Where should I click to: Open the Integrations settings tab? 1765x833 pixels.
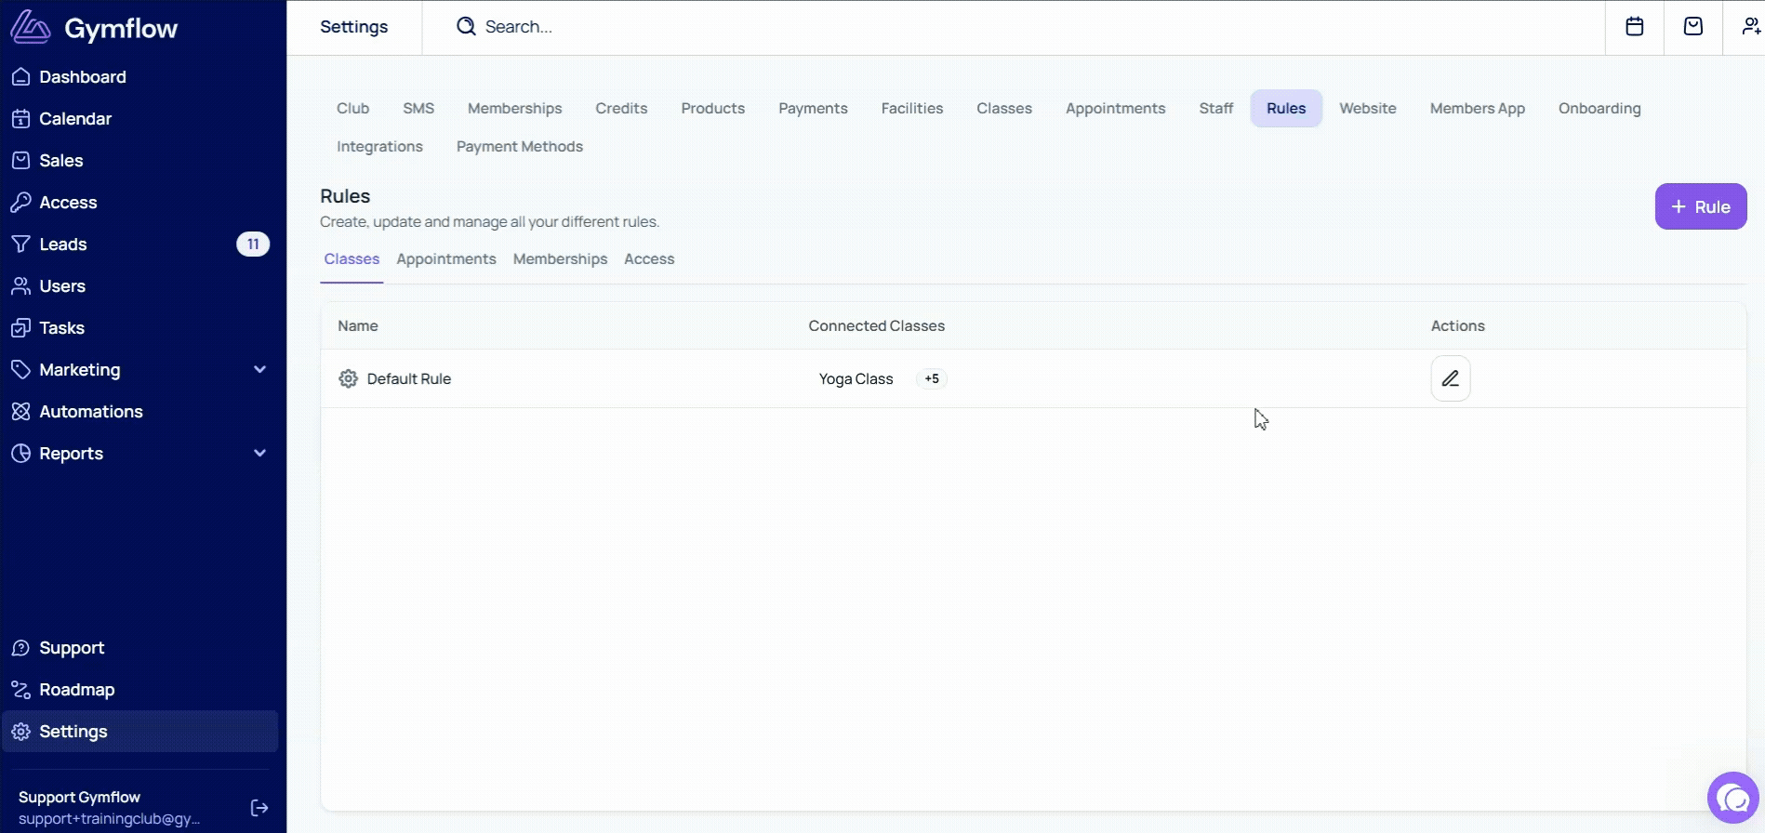coord(379,147)
